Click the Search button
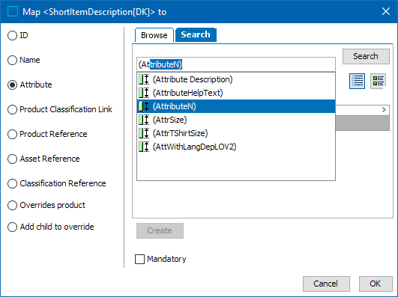Viewport: 398px width, 297px height. pyautogui.click(x=366, y=56)
